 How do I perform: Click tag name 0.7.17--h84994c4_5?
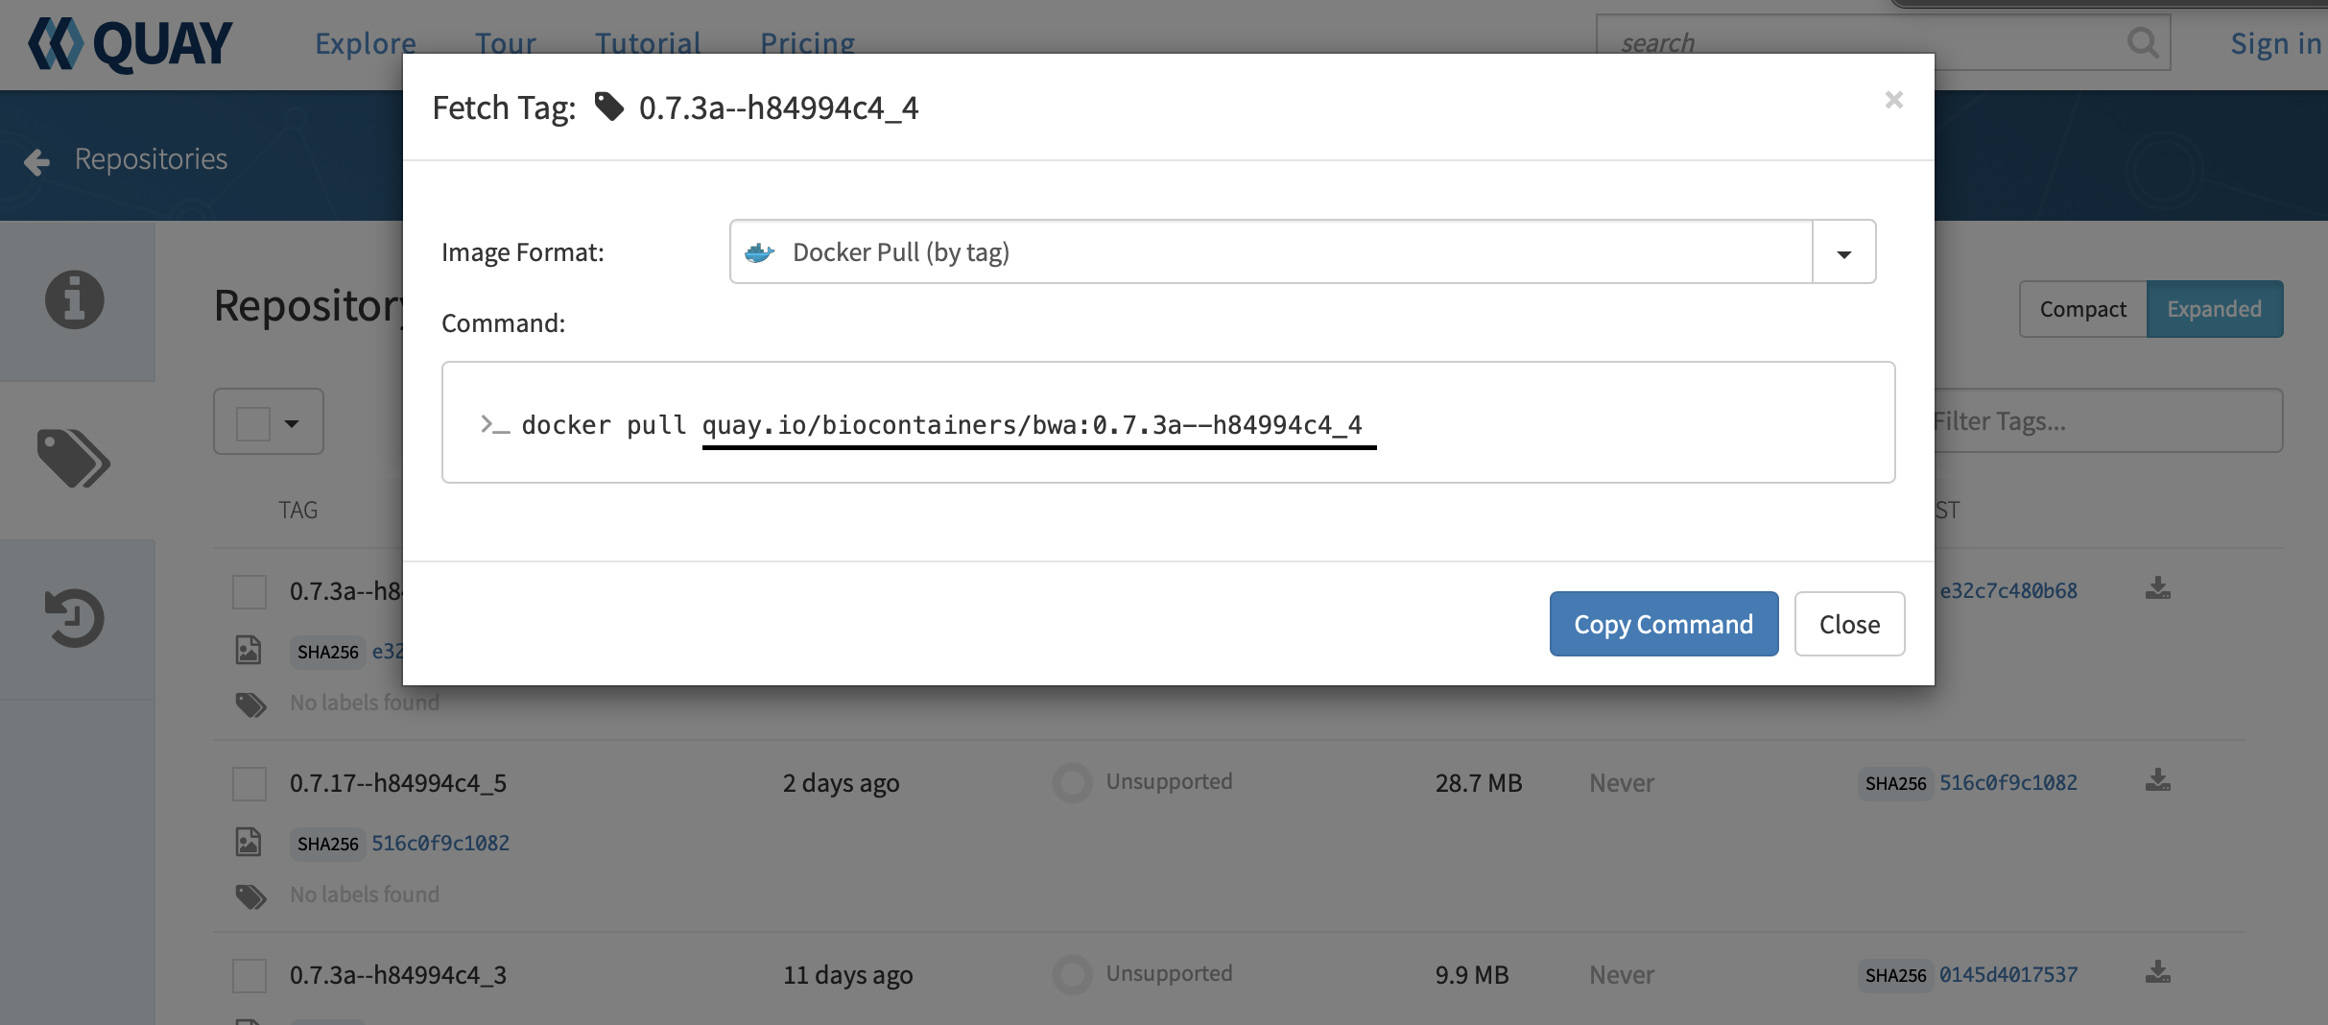point(398,783)
